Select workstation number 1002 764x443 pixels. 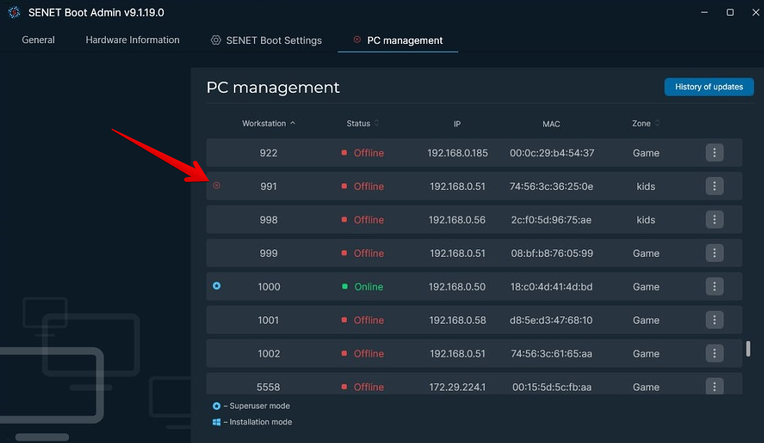coord(268,354)
